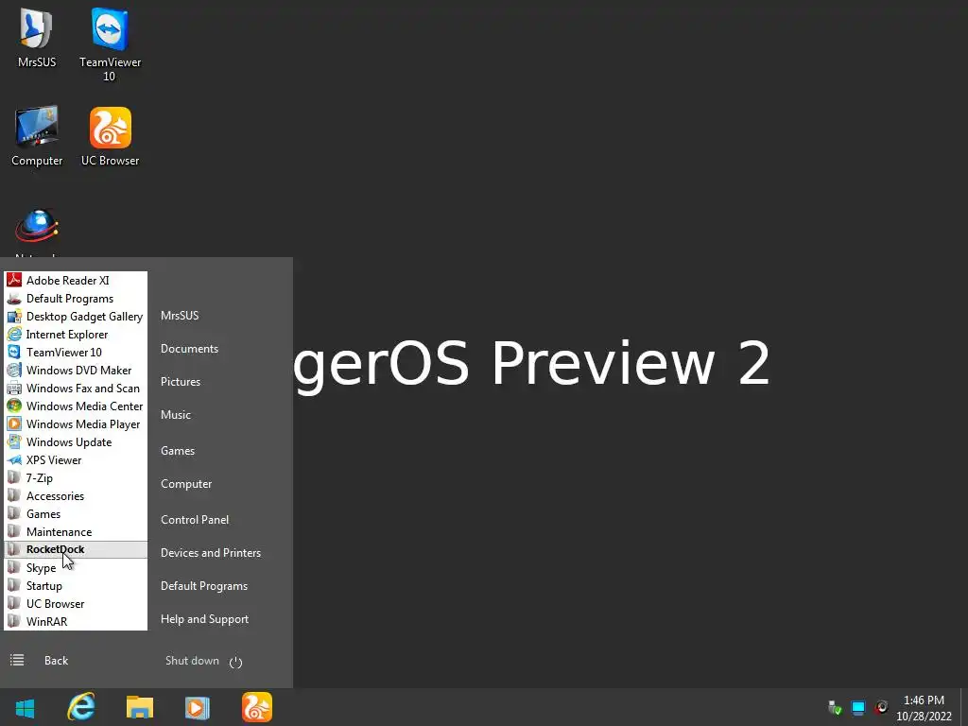Open UC Browser from the taskbar
The width and height of the screenshot is (968, 726).
[257, 707]
